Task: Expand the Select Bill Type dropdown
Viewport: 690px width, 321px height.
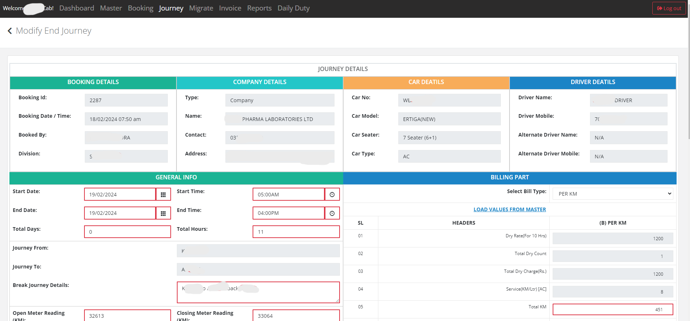Action: [x=613, y=194]
